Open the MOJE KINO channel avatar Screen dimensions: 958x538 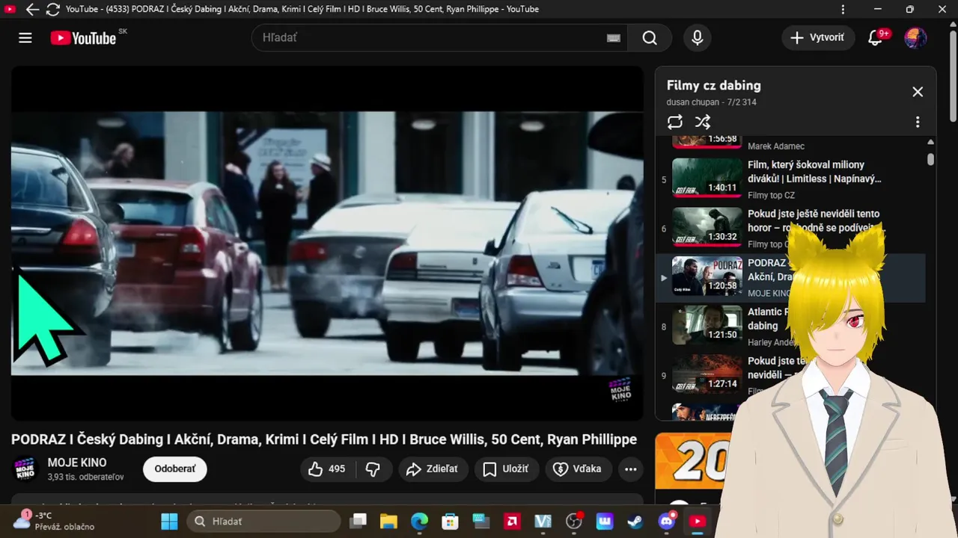pyautogui.click(x=25, y=469)
